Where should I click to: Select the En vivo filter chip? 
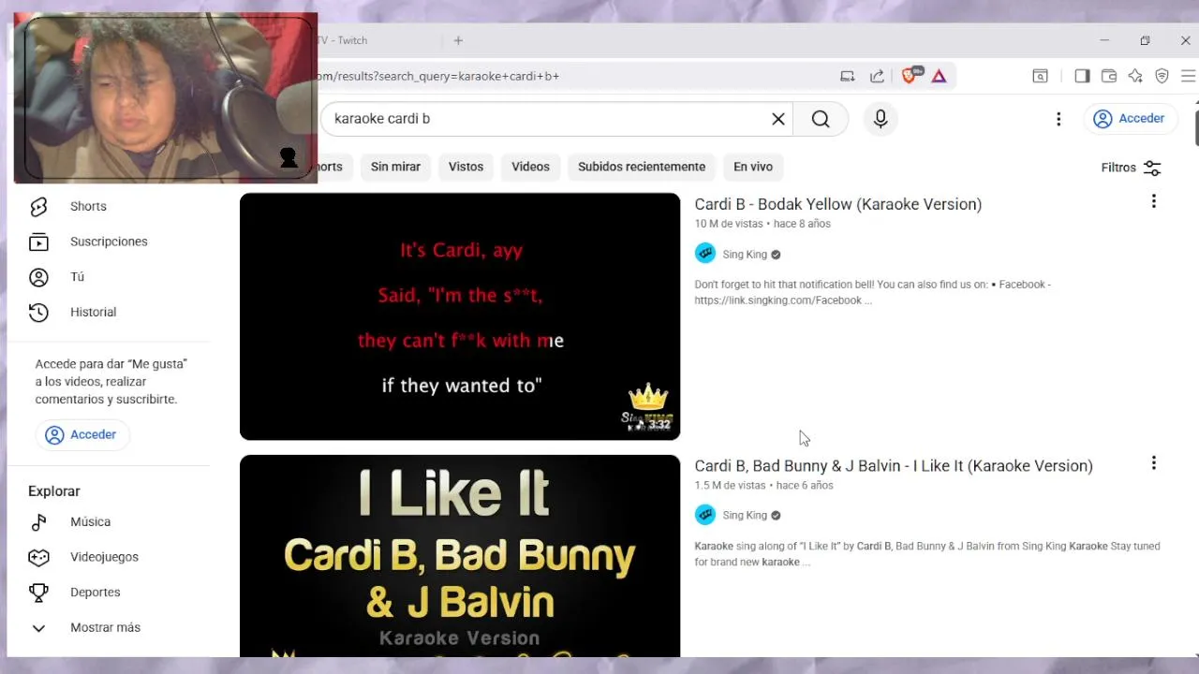(753, 167)
